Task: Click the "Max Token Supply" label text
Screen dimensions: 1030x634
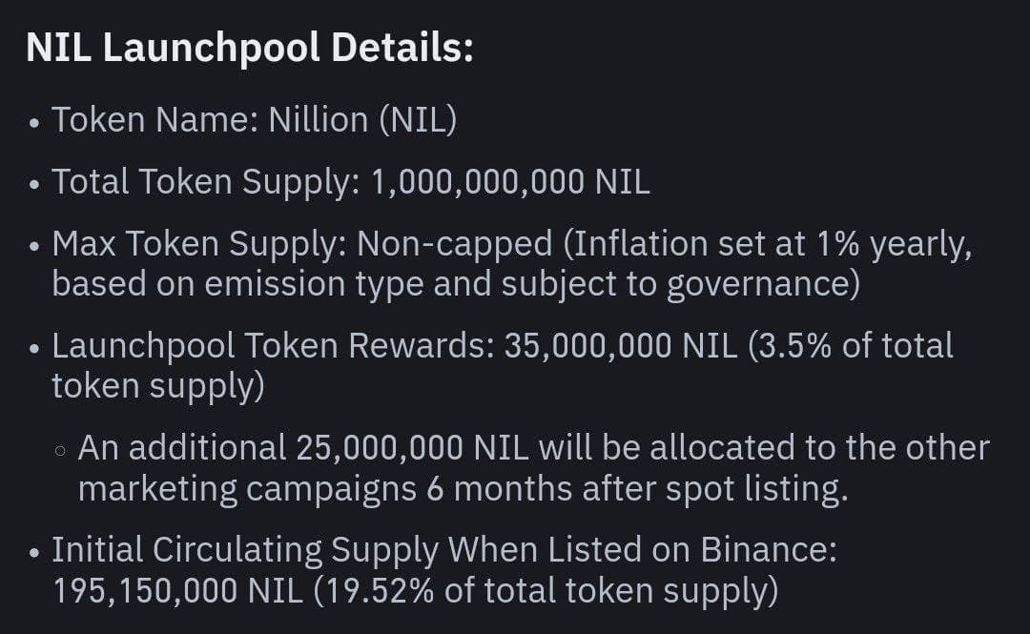Action: (198, 244)
